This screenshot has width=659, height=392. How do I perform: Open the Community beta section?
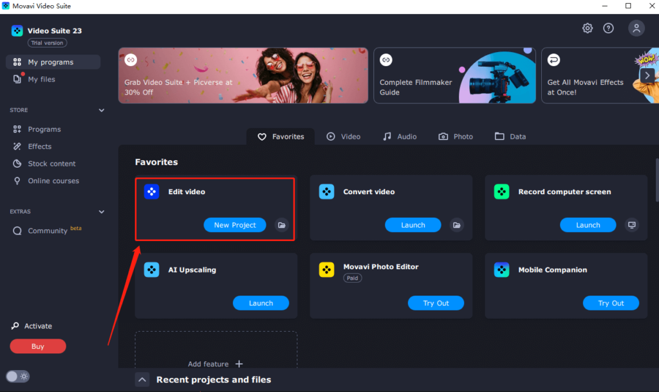pos(48,230)
